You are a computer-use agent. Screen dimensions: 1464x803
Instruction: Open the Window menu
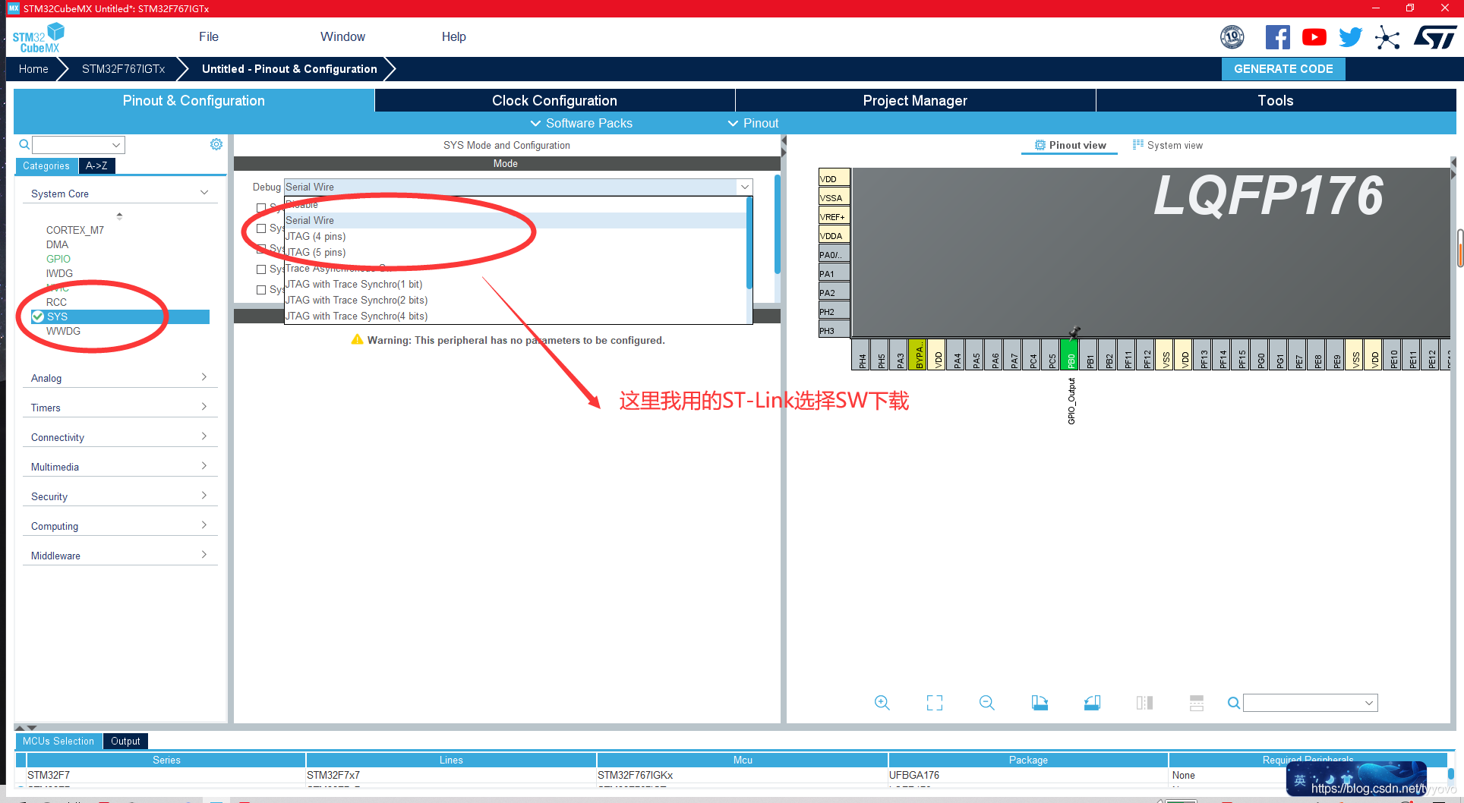[x=342, y=36]
